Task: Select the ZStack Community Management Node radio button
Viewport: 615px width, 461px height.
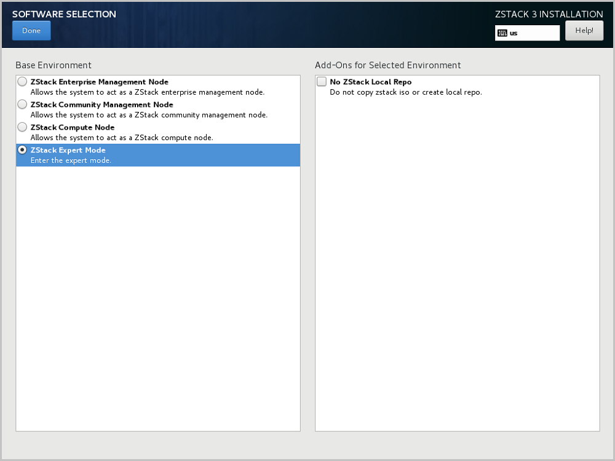Action: (23, 104)
